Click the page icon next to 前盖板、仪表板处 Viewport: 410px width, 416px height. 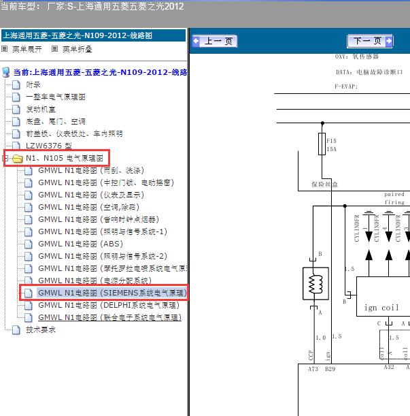tap(16, 133)
